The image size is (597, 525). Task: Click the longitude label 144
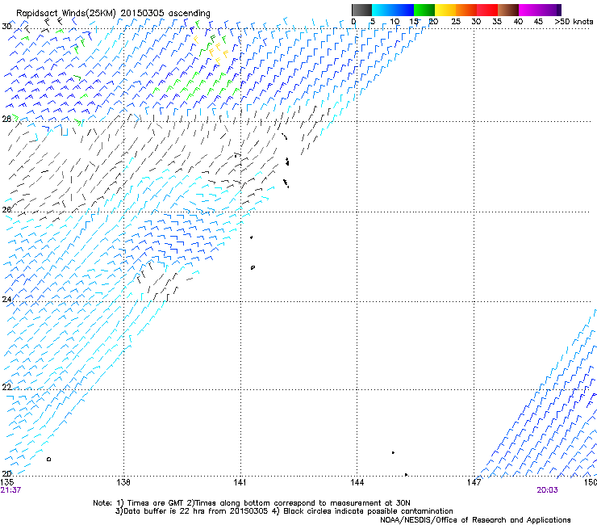[357, 482]
